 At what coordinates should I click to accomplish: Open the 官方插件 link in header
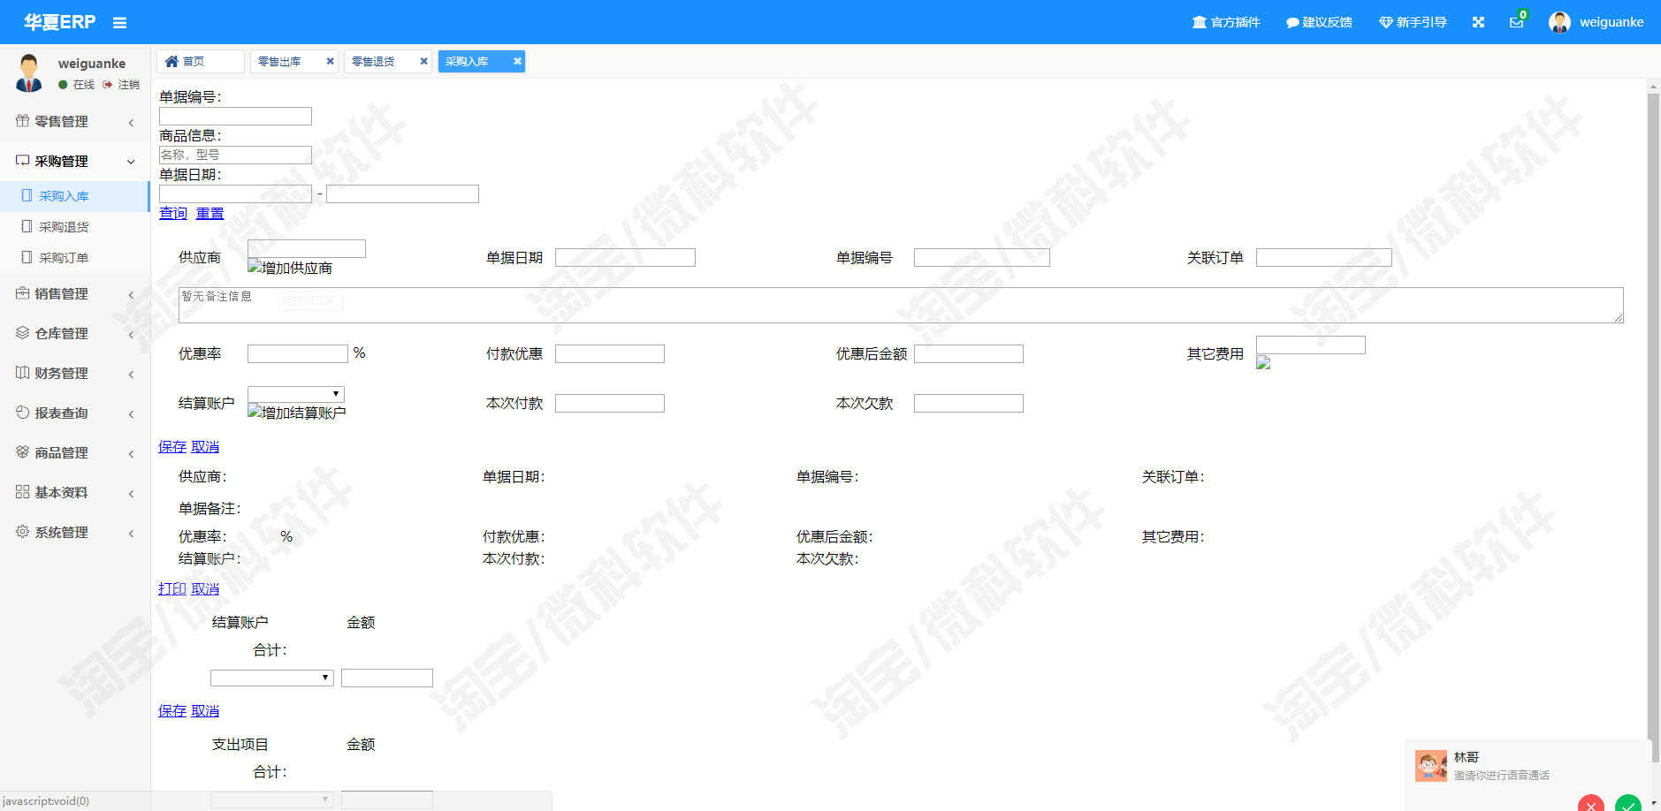[x=1226, y=22]
